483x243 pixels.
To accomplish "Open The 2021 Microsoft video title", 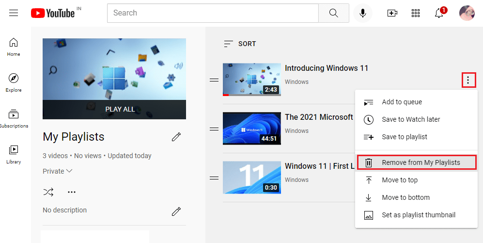I will [x=319, y=117].
